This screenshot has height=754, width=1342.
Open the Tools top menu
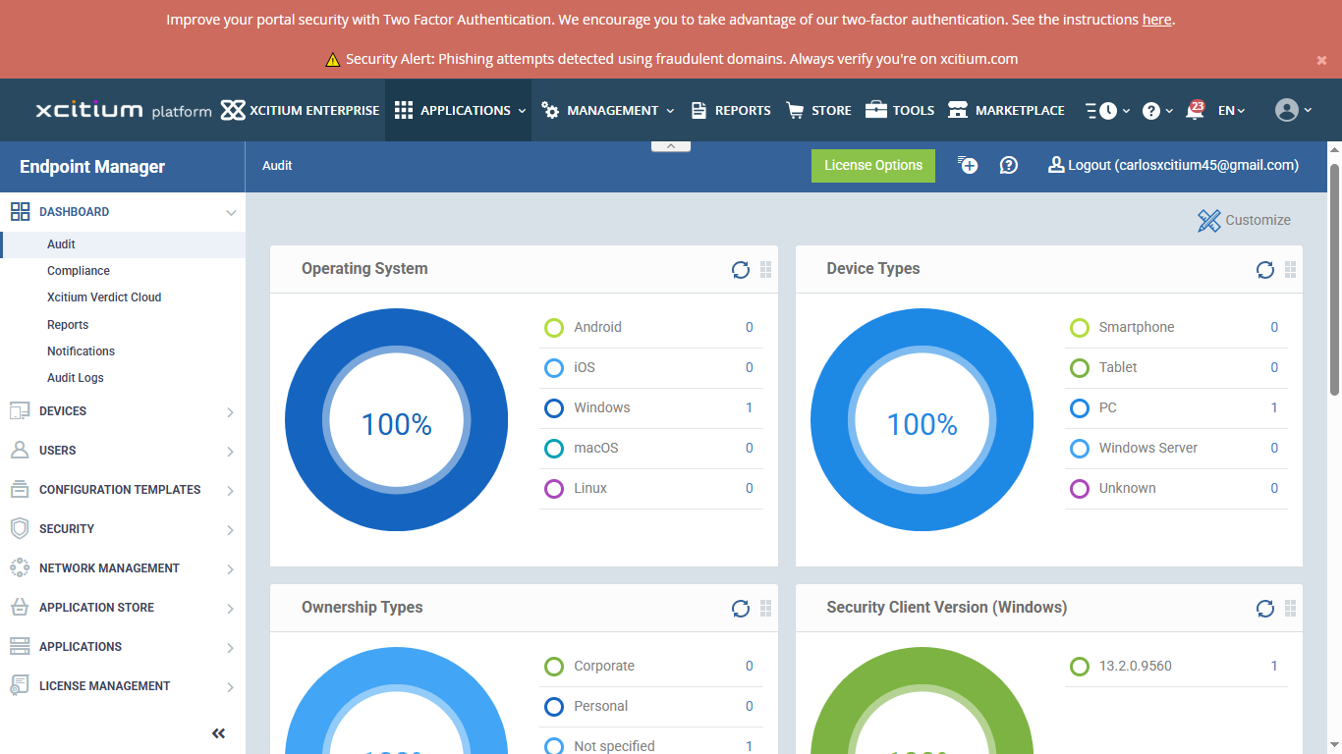(x=900, y=111)
